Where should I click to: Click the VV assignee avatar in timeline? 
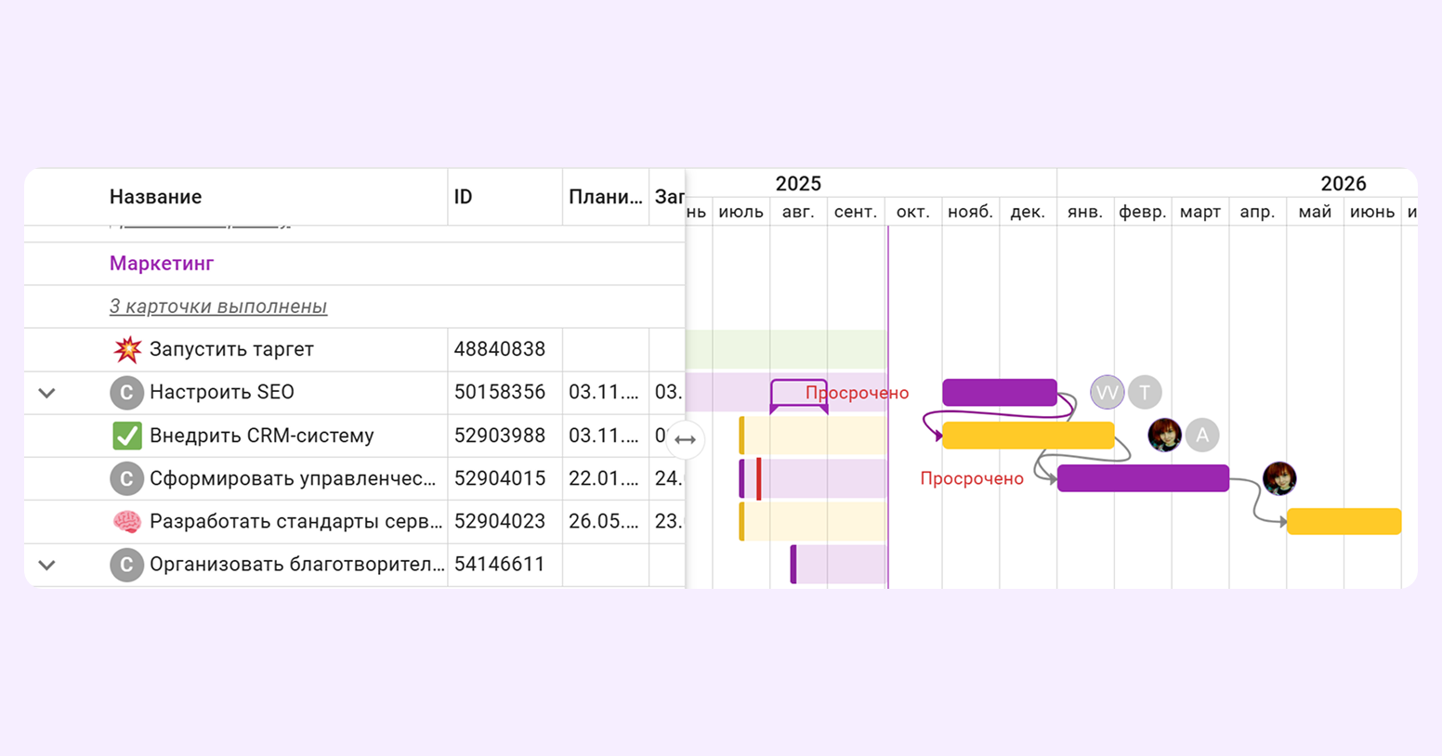click(x=1107, y=393)
